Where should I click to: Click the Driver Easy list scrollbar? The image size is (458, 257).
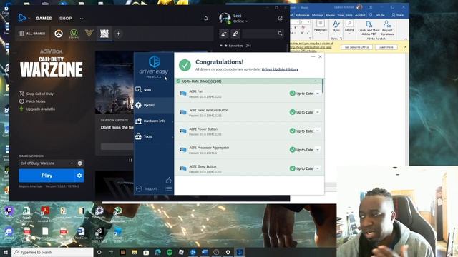point(323,86)
